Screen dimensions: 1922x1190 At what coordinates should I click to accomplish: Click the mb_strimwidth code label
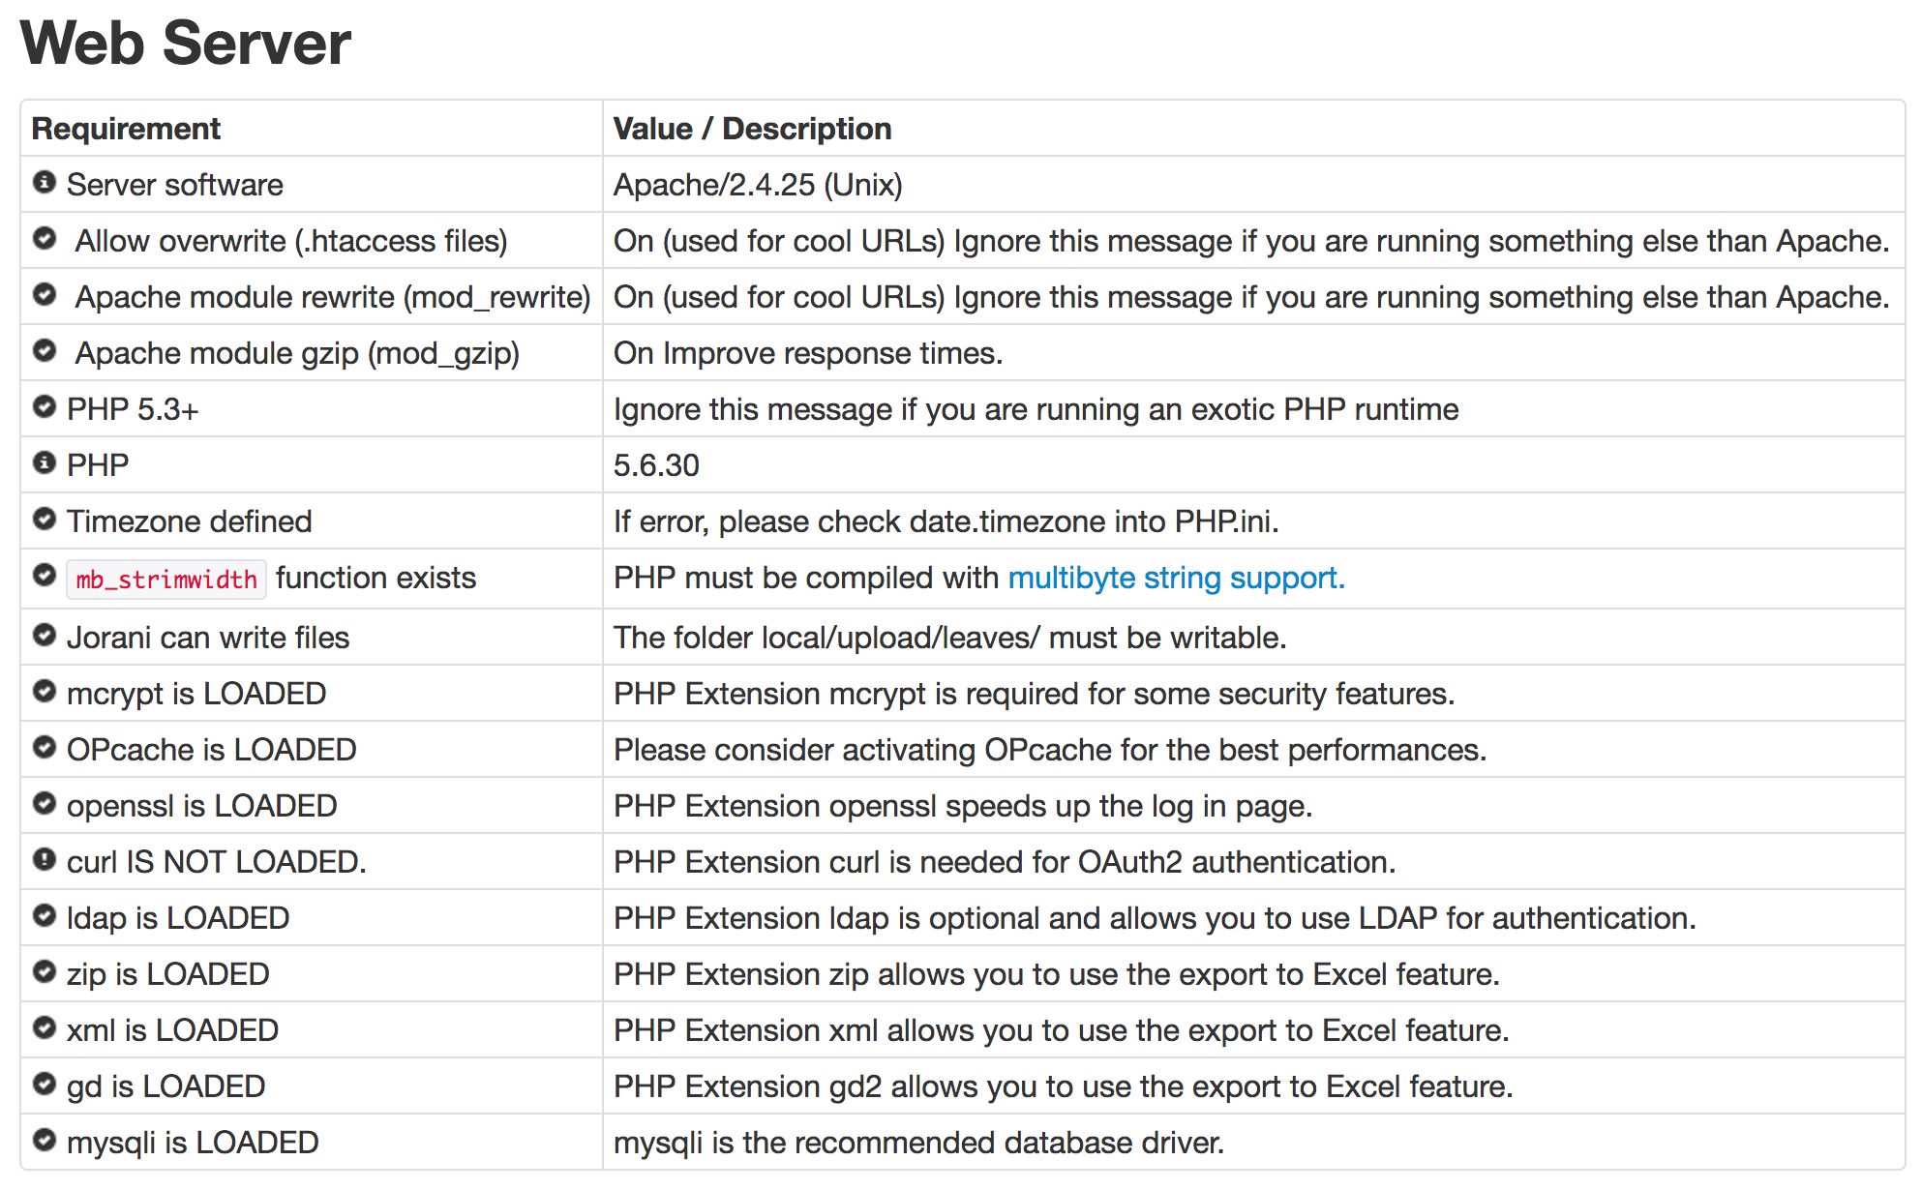166,580
